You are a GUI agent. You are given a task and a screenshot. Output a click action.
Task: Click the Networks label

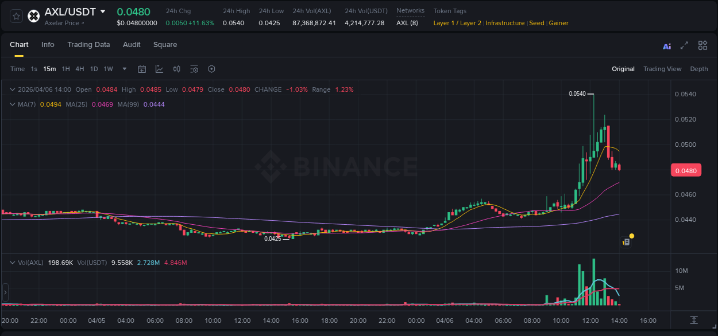[x=410, y=11]
